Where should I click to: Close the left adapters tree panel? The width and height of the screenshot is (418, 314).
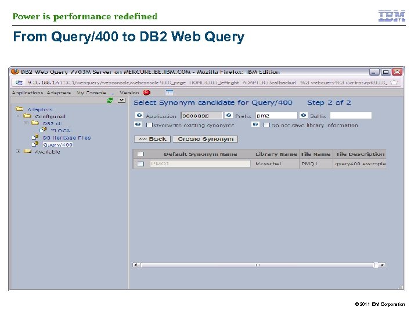[121, 101]
